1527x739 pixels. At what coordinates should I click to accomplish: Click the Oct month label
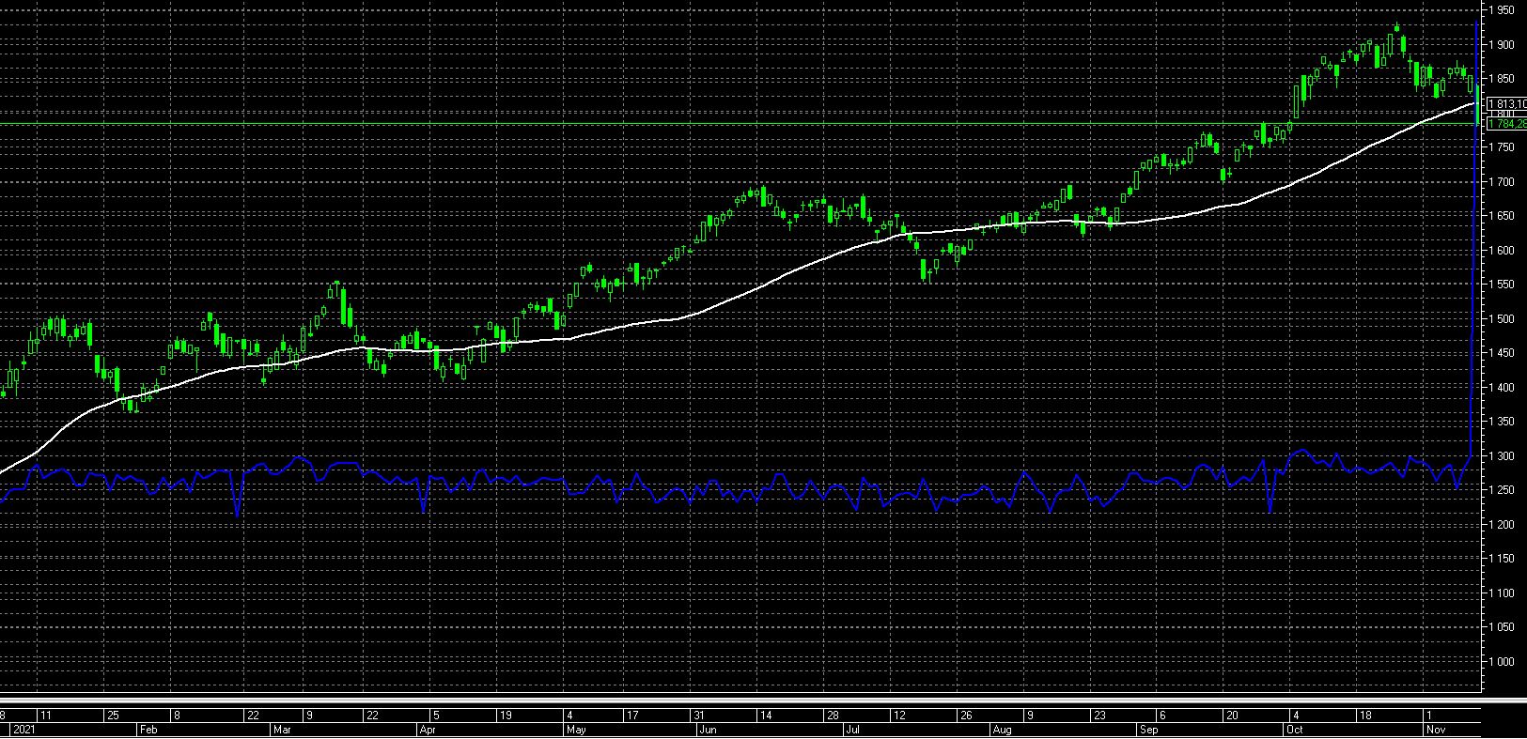(1295, 729)
